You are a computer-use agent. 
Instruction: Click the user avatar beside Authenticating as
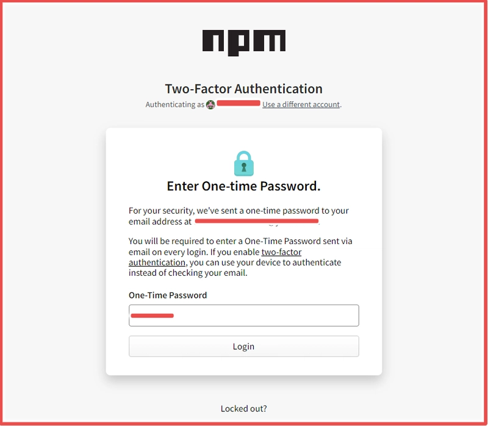210,104
